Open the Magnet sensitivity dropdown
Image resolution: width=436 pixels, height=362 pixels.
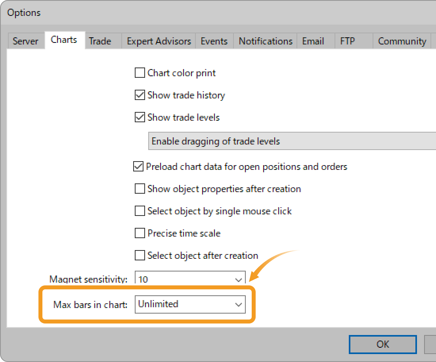point(190,278)
